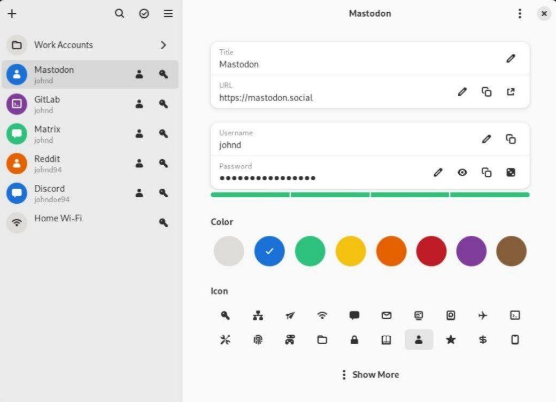556x402 pixels.
Task: Edit the Title field pencil icon
Action: (x=511, y=58)
